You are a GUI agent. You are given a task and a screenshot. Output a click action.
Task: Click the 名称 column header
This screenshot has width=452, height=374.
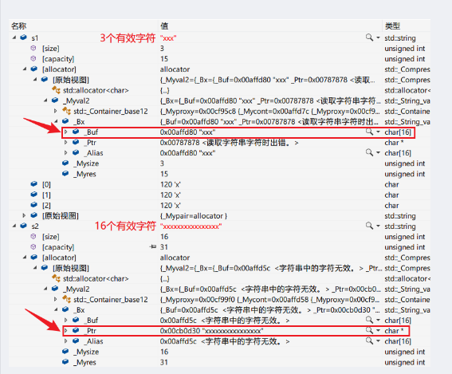[x=84, y=26]
